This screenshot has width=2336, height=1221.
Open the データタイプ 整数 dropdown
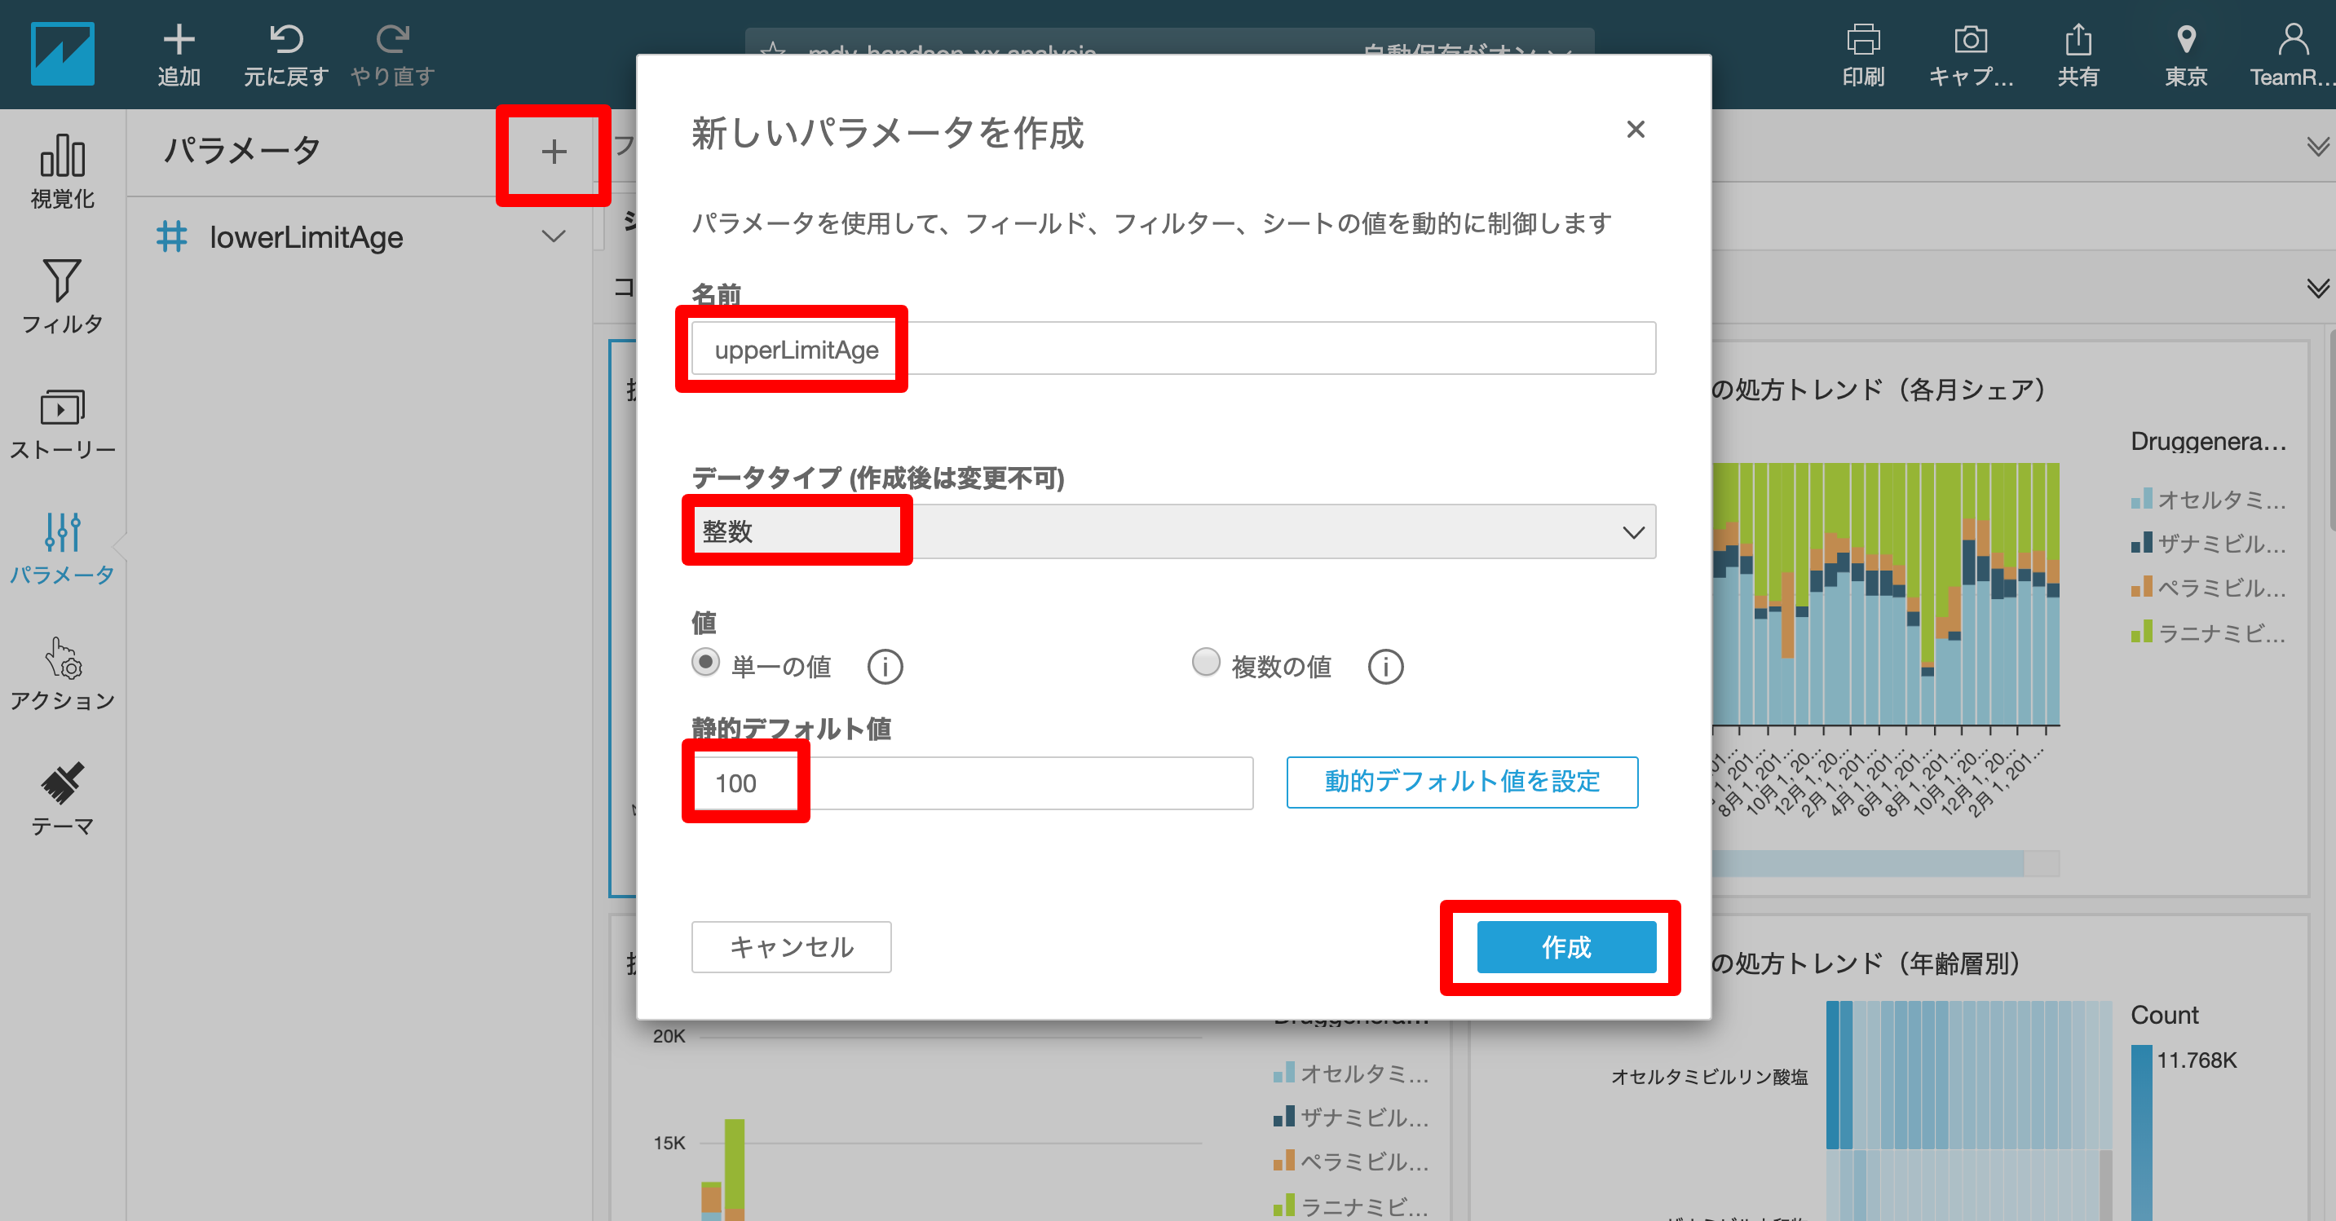[x=1173, y=532]
